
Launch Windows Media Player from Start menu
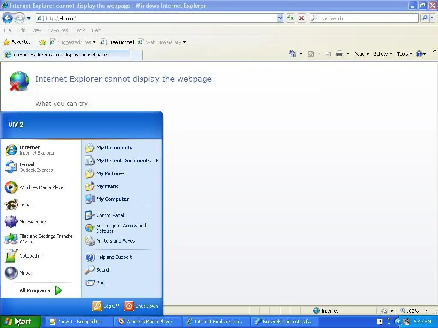point(41,187)
